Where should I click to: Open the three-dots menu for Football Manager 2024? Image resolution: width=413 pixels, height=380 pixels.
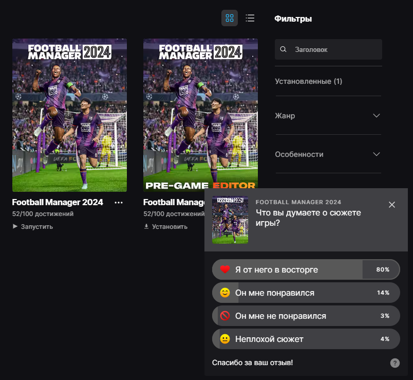119,203
